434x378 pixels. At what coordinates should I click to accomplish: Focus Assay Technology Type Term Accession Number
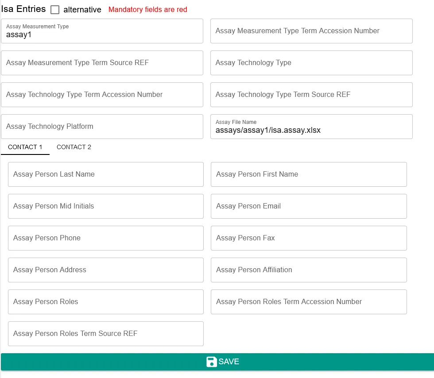click(x=102, y=95)
